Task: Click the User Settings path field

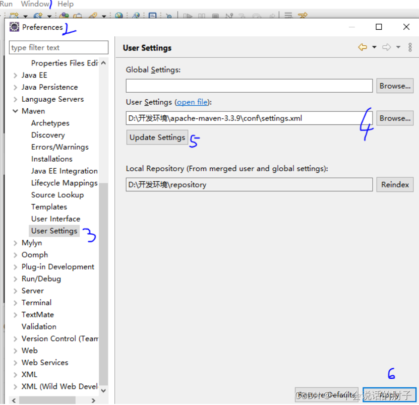Action: pos(249,118)
